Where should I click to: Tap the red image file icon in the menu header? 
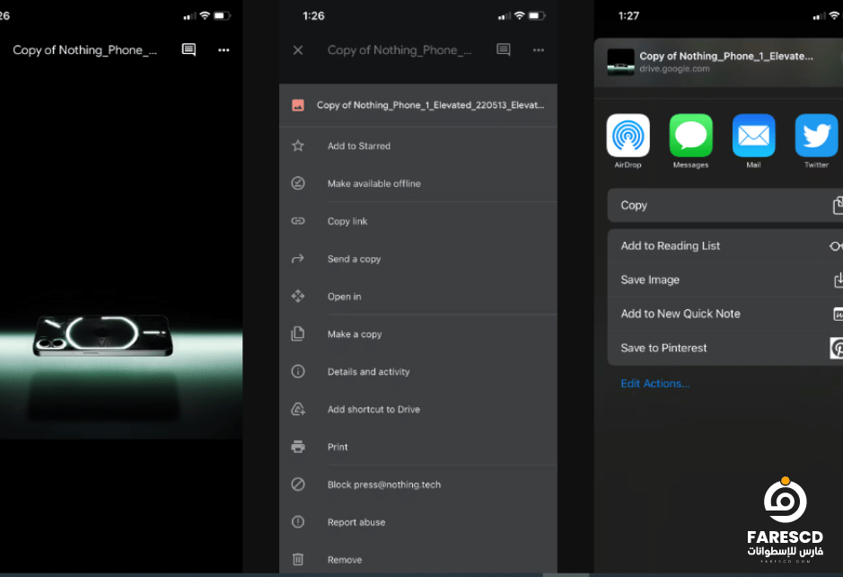point(298,105)
